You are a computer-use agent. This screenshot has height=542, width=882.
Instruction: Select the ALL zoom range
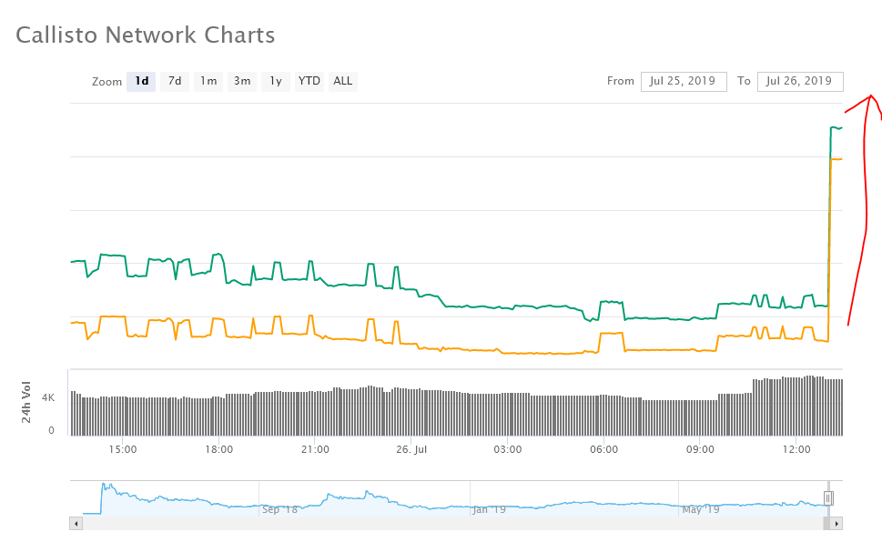[x=343, y=82]
